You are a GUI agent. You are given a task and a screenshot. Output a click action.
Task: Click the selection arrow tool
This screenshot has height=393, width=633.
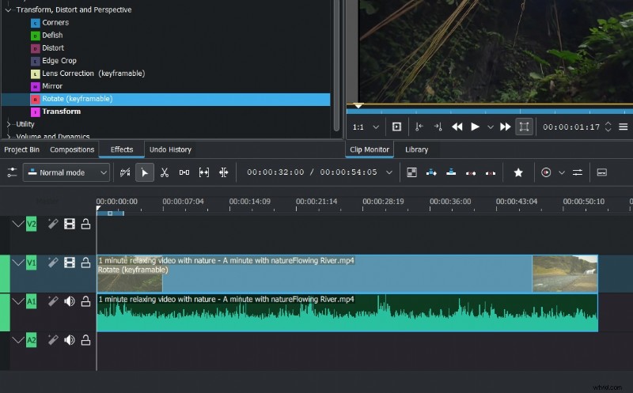(145, 172)
